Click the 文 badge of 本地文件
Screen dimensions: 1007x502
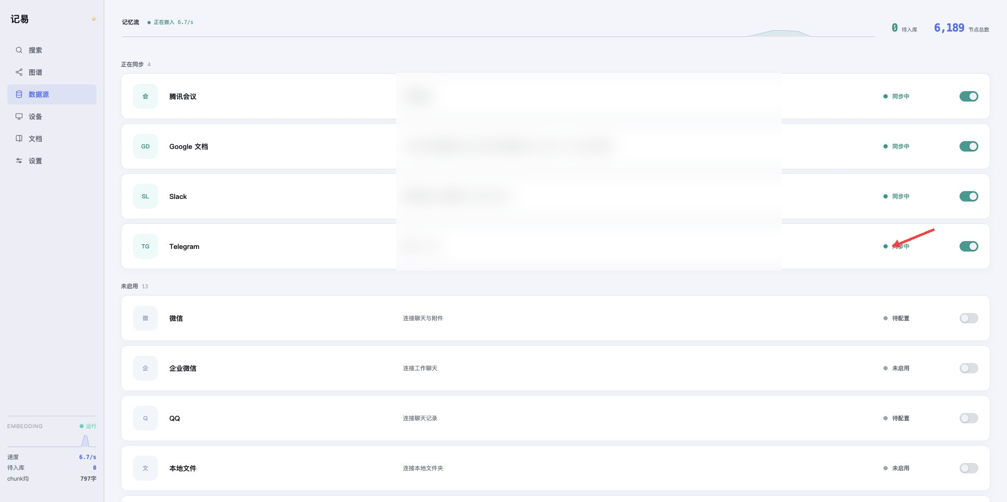tap(145, 468)
